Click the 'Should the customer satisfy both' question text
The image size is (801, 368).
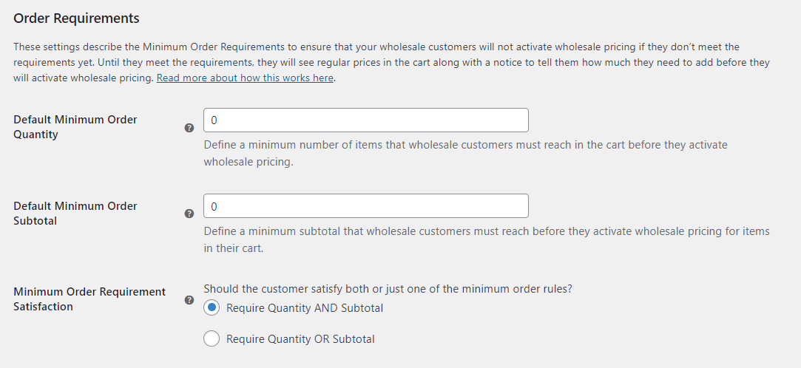(x=388, y=289)
